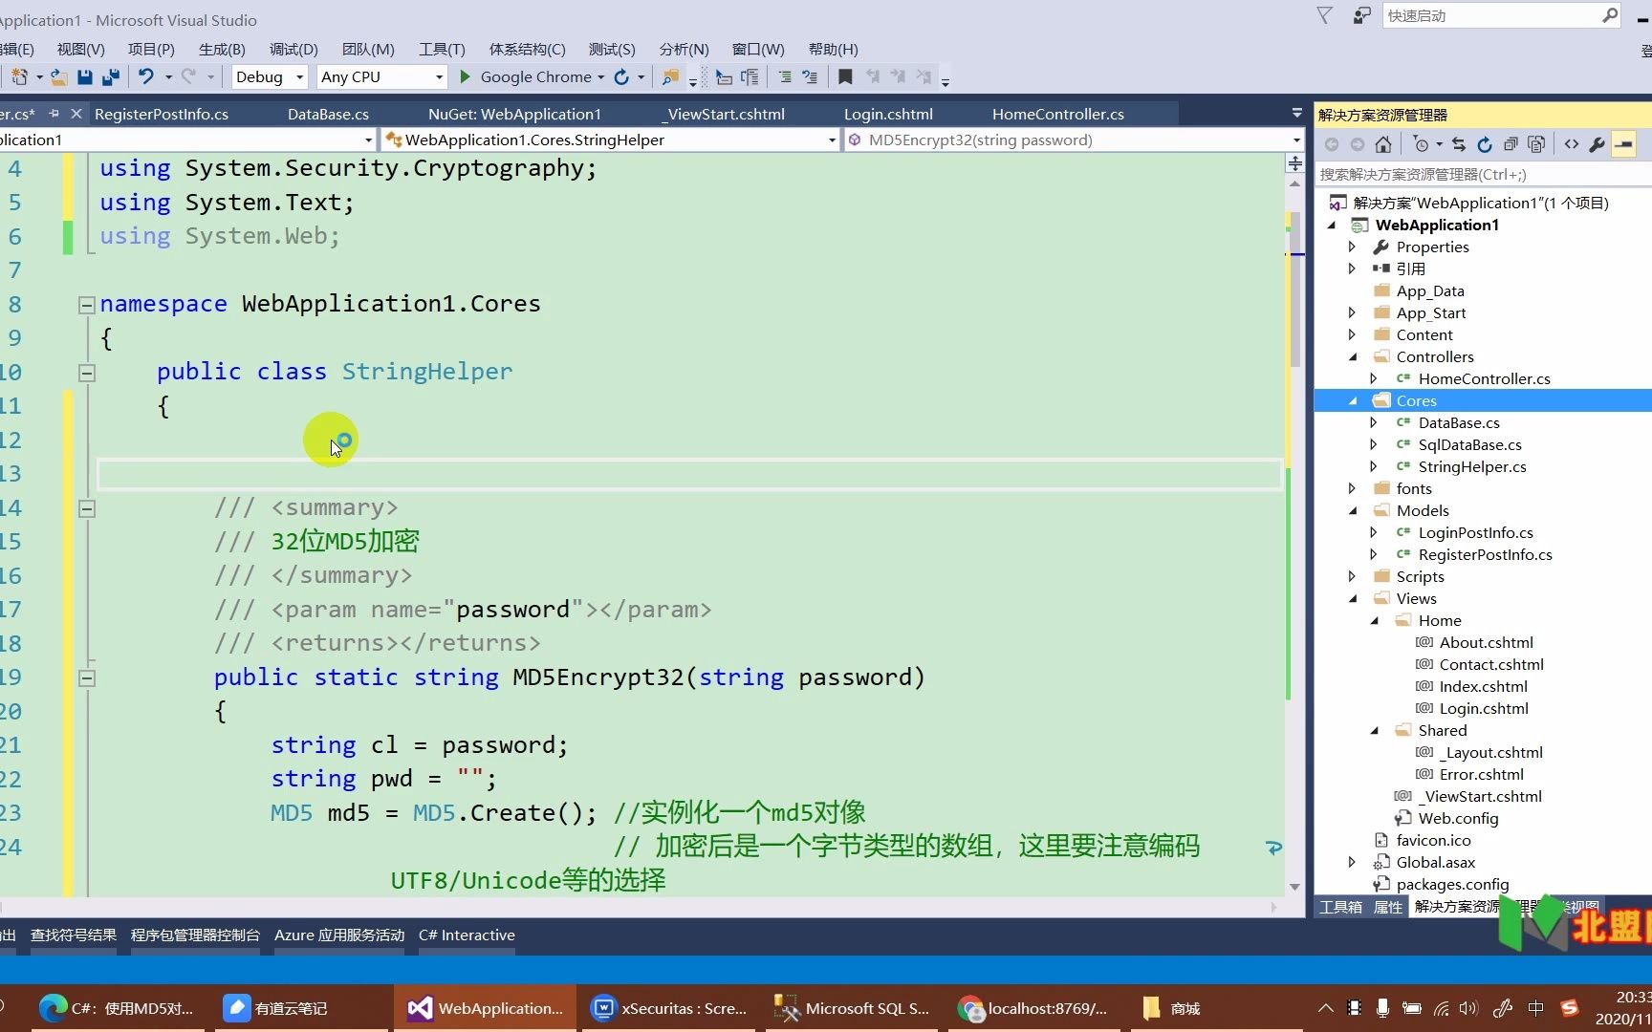
Task: Open the 项目(P) menu
Action: [x=151, y=49]
